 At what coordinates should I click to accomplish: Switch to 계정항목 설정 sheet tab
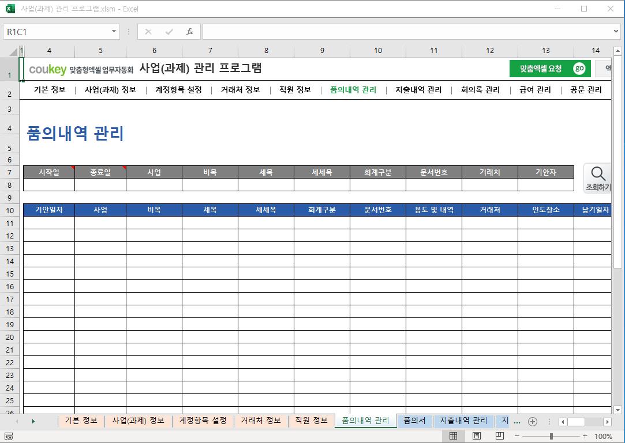[203, 421]
